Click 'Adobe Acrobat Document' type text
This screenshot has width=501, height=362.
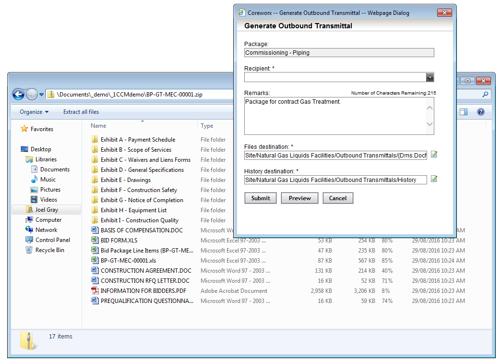(234, 291)
